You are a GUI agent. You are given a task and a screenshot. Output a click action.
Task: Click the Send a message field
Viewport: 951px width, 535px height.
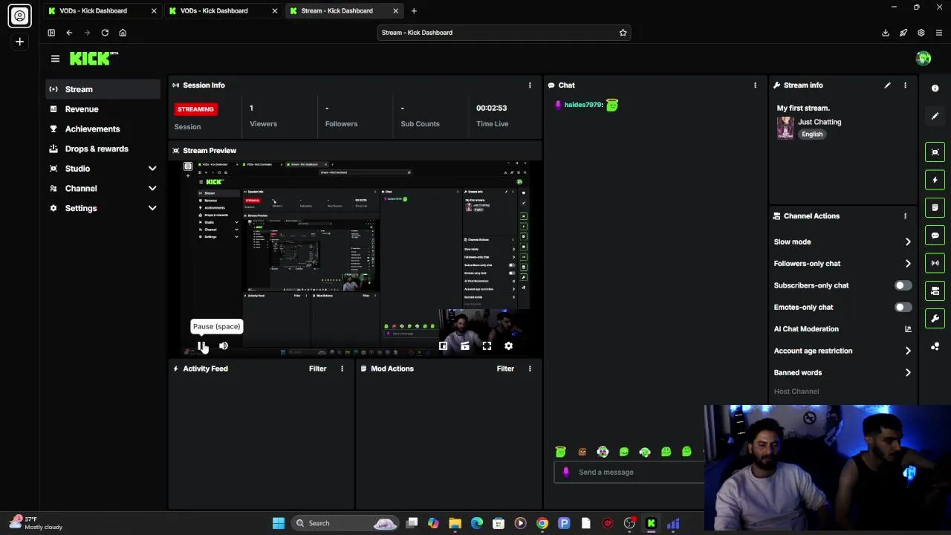coord(629,472)
